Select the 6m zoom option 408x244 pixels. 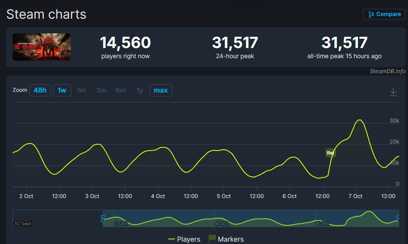click(121, 90)
